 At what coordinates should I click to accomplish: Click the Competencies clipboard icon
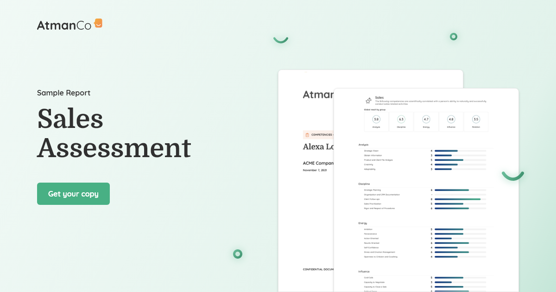(x=307, y=135)
